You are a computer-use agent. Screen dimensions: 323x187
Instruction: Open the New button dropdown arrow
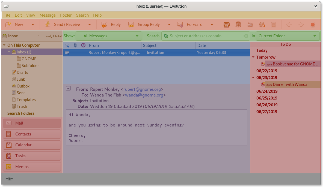pos(32,24)
